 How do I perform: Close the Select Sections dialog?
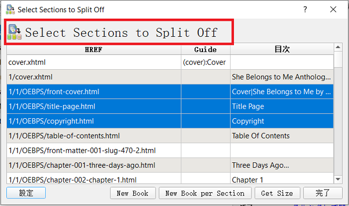333,10
